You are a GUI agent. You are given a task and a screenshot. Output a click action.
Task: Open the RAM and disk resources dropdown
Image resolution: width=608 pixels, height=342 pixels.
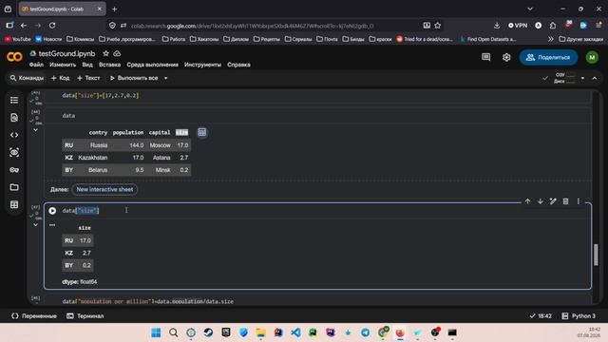pyautogui.click(x=582, y=78)
